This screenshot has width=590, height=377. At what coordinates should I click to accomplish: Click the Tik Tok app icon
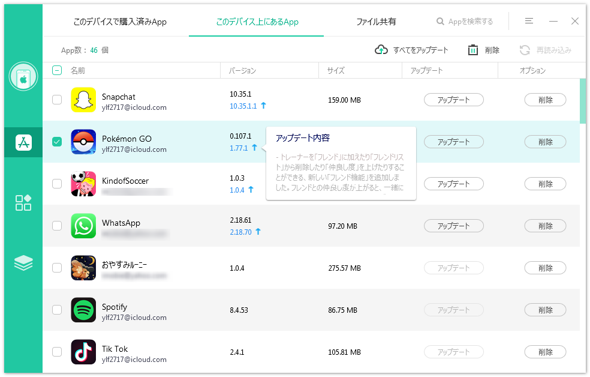pyautogui.click(x=83, y=352)
